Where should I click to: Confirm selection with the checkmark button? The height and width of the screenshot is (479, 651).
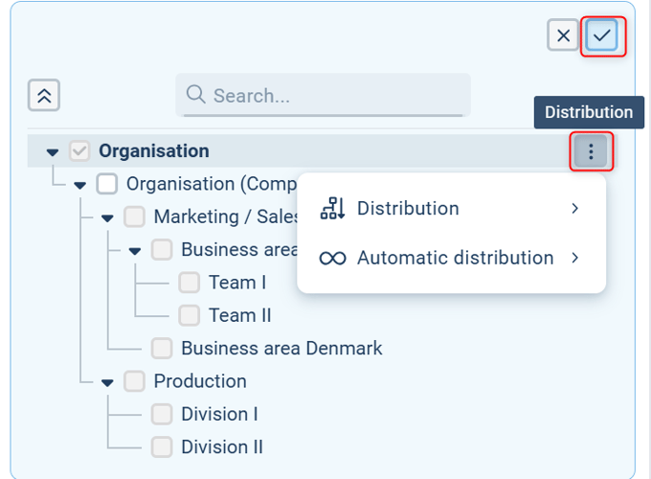pos(602,36)
